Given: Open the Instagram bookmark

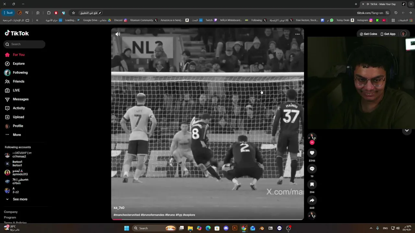Looking at the screenshot, I should (x=365, y=20).
